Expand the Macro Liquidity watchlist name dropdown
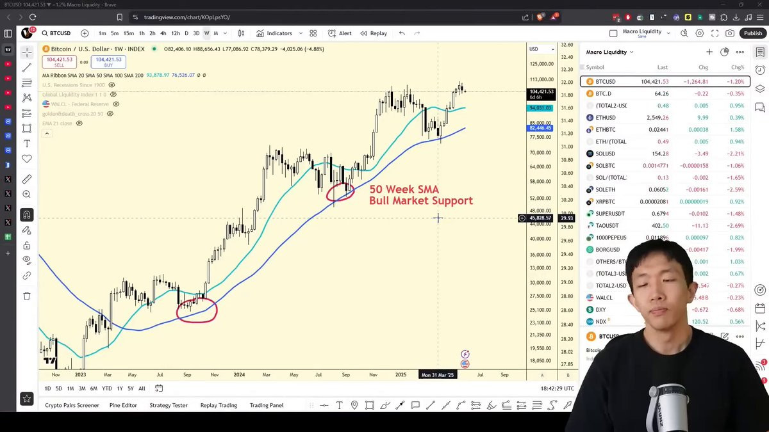The width and height of the screenshot is (769, 432). click(631, 52)
